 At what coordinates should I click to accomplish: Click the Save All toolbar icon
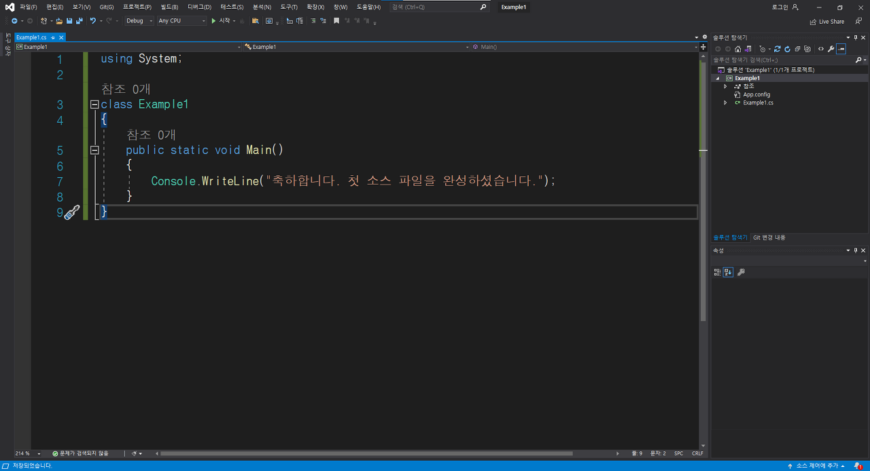tap(80, 21)
